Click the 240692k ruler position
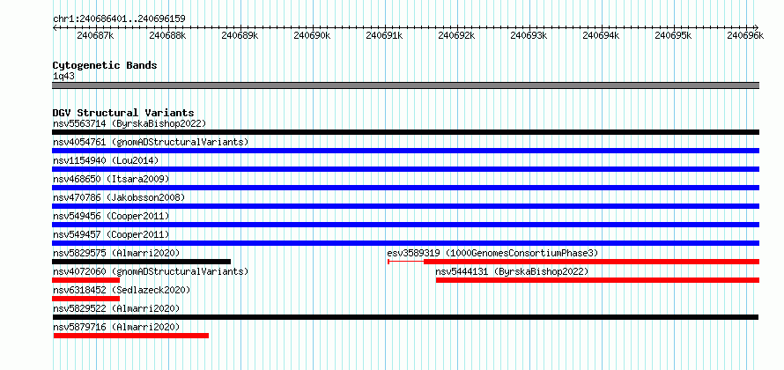Screen dimensions: 784x370 point(456,35)
